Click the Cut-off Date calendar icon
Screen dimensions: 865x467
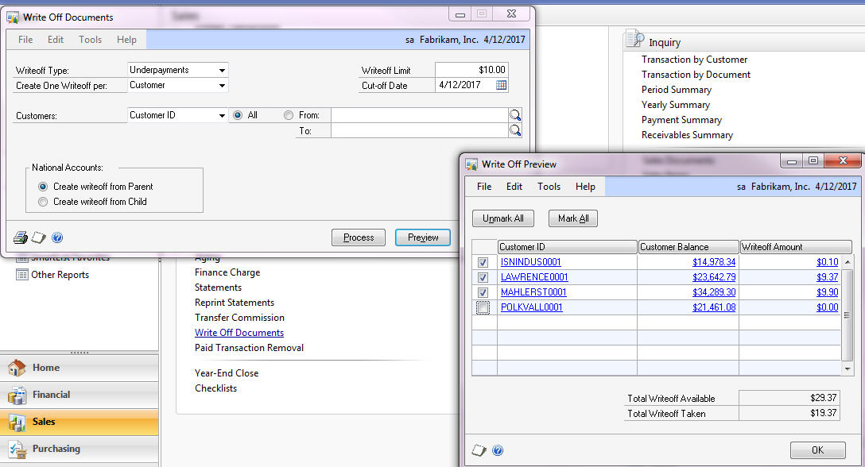[x=501, y=85]
